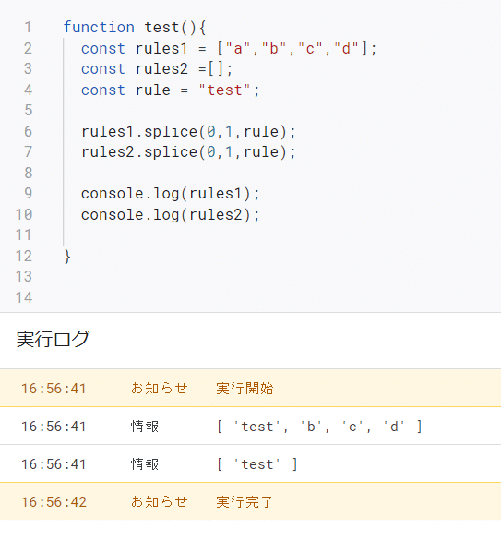Click the お知らせ label in the last row
This screenshot has width=501, height=541.
click(x=160, y=501)
